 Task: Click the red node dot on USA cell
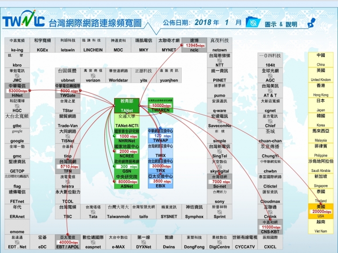click(x=321, y=203)
